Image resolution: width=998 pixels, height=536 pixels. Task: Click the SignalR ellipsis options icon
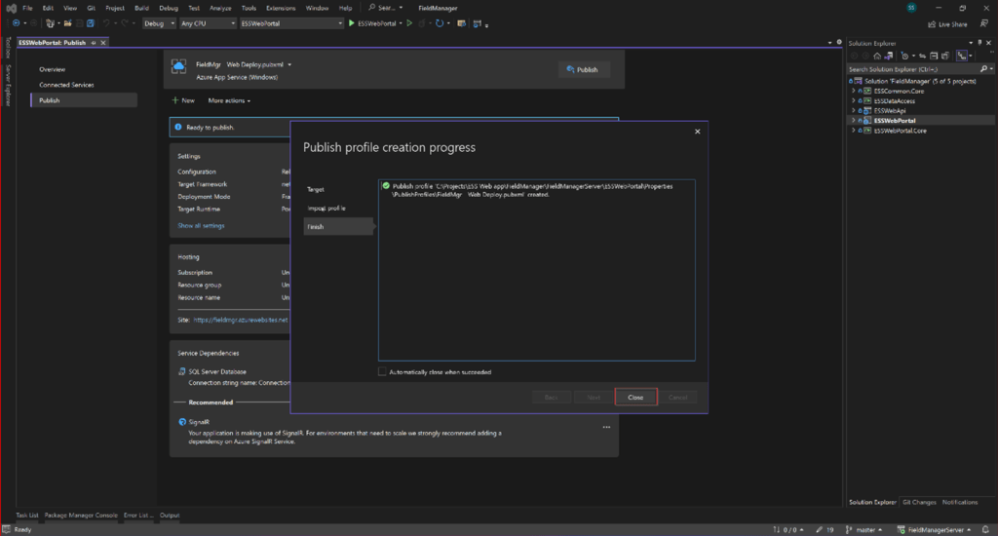[606, 427]
